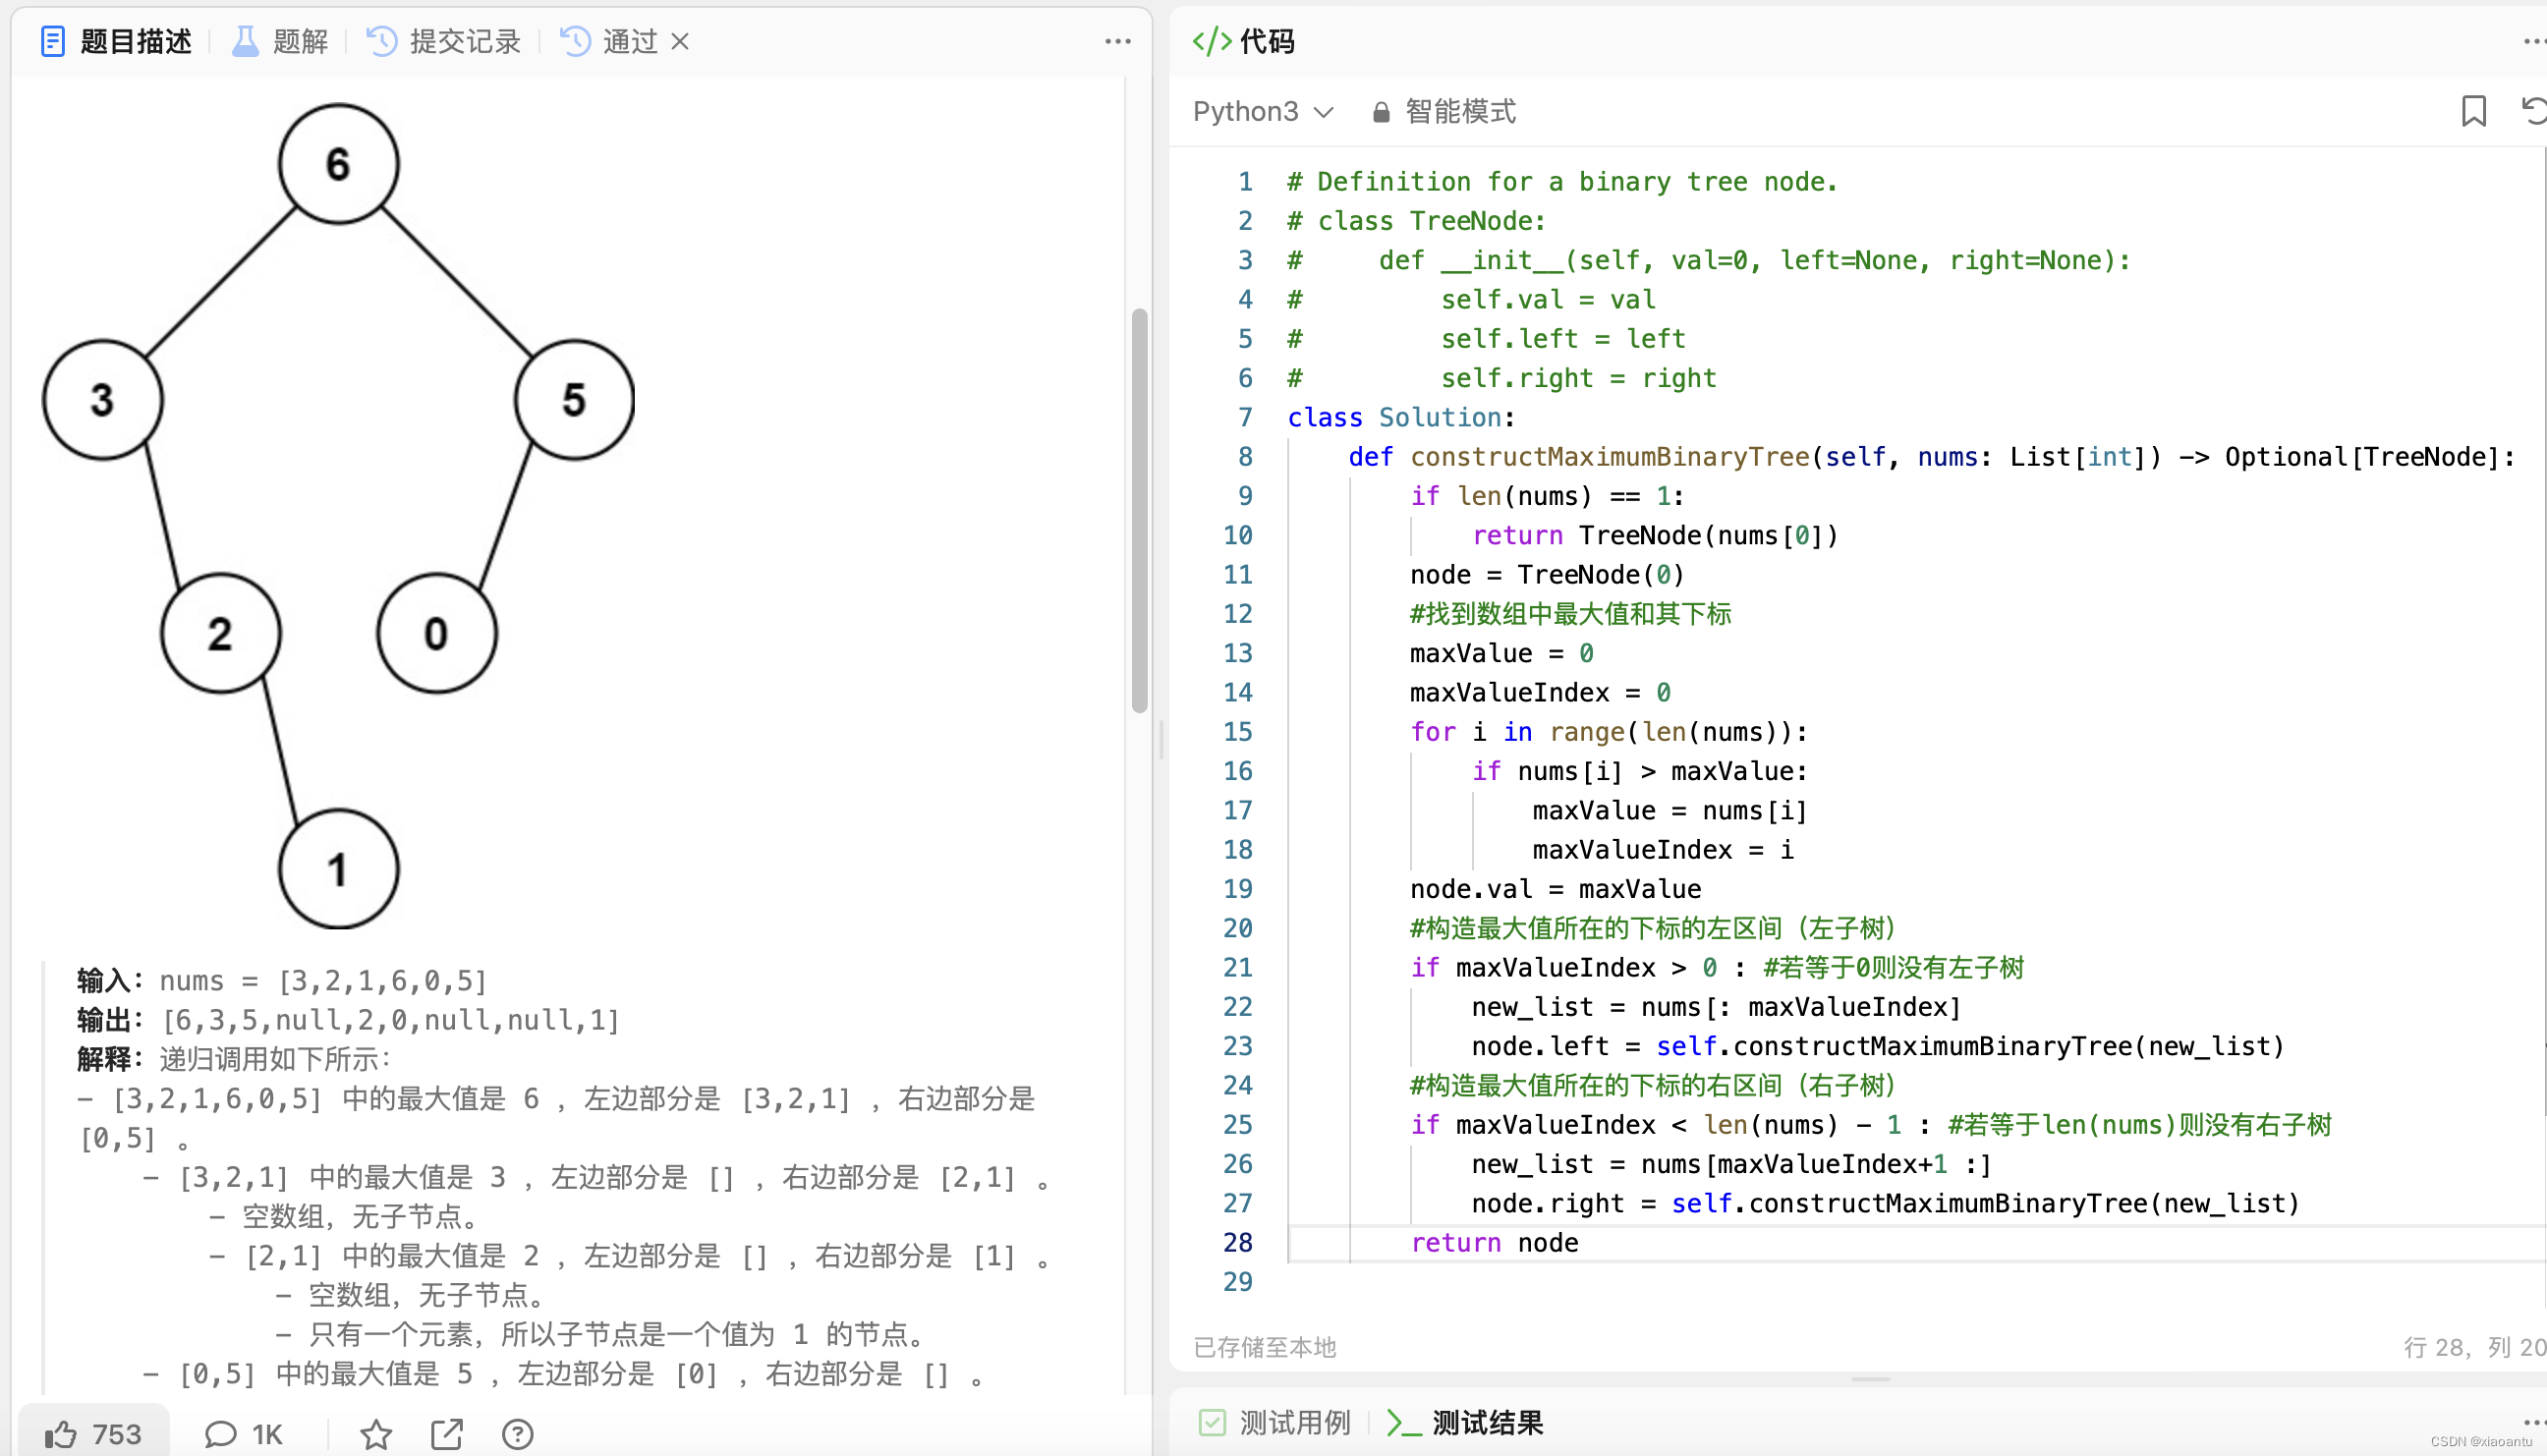Open the 测试结果 tab
The image size is (2547, 1456).
tap(1466, 1422)
